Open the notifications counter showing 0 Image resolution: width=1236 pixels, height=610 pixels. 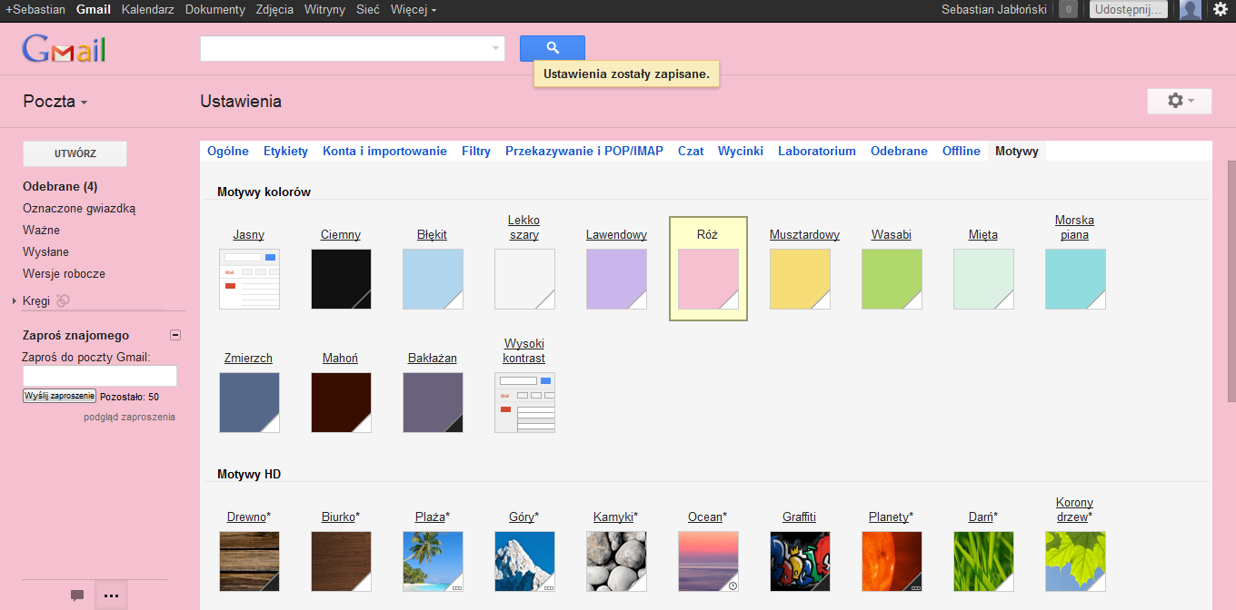tap(1069, 10)
